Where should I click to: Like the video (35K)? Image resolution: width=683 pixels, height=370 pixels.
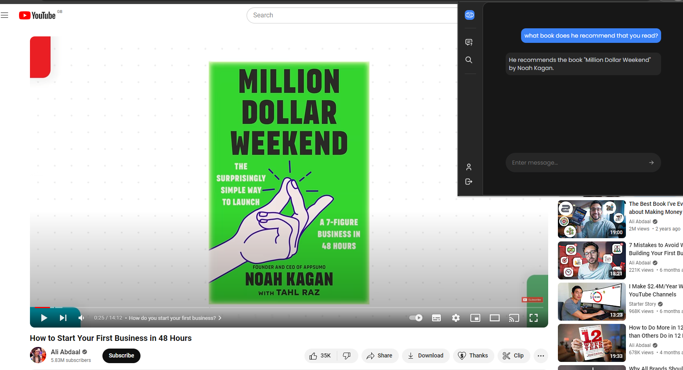(x=320, y=355)
